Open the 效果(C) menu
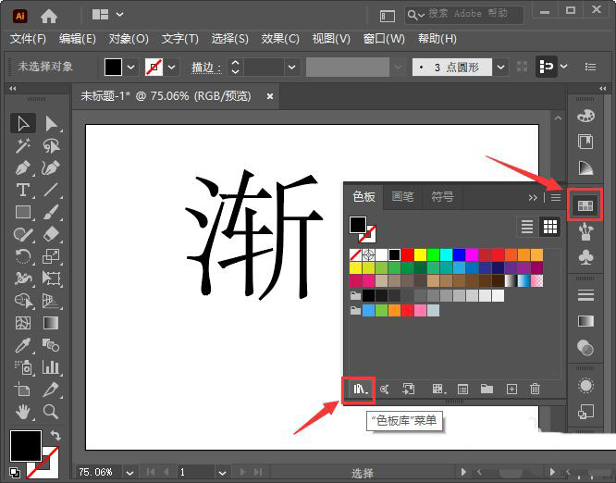The height and width of the screenshot is (483, 616). 280,39
